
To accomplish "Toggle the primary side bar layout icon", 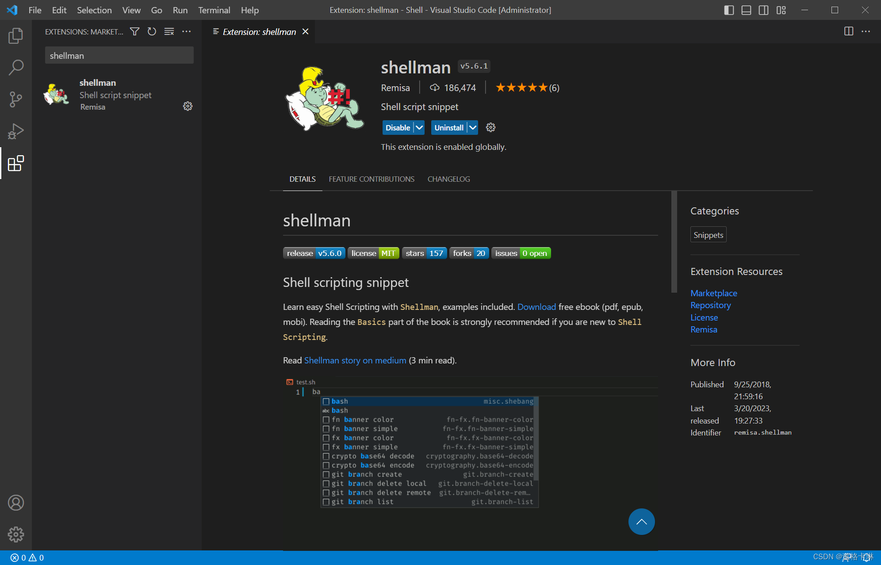I will [729, 10].
